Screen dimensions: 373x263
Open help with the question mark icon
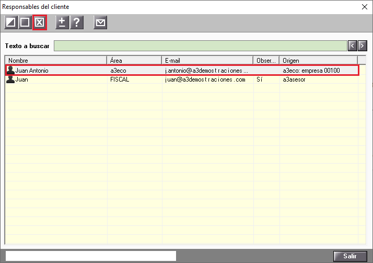(77, 22)
